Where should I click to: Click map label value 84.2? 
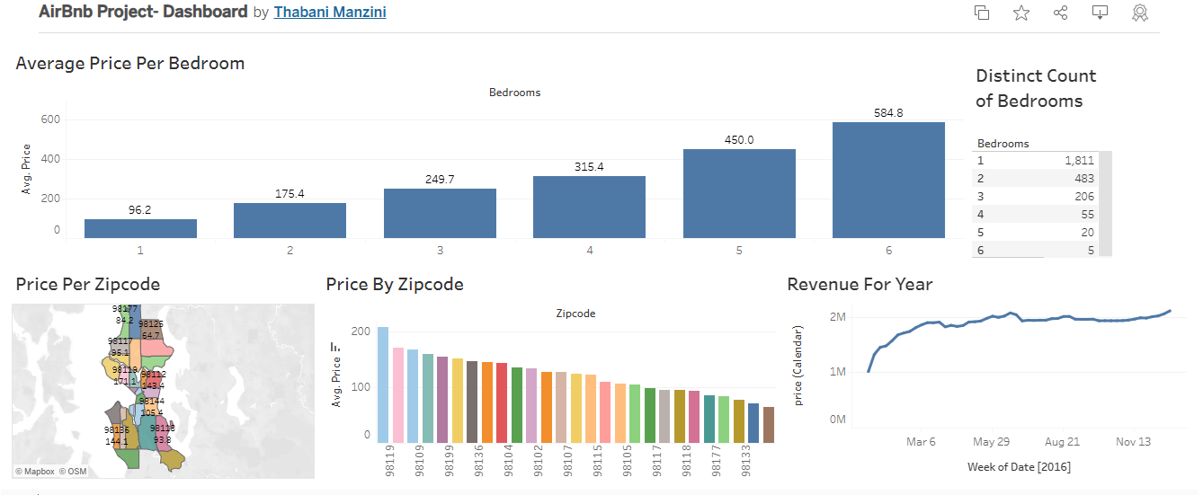point(125,320)
